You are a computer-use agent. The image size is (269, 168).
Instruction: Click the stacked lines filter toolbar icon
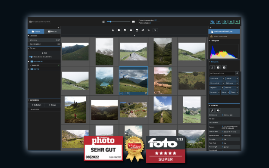131,30
